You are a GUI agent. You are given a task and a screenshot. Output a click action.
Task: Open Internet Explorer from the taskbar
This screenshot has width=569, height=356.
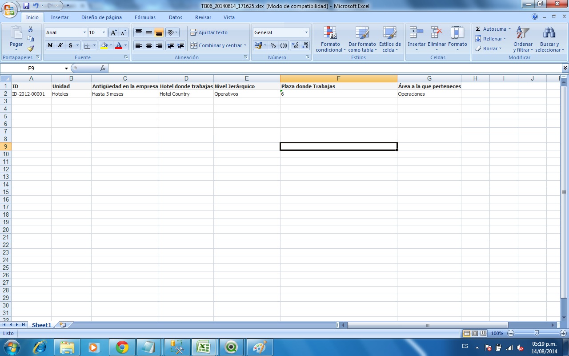point(40,347)
